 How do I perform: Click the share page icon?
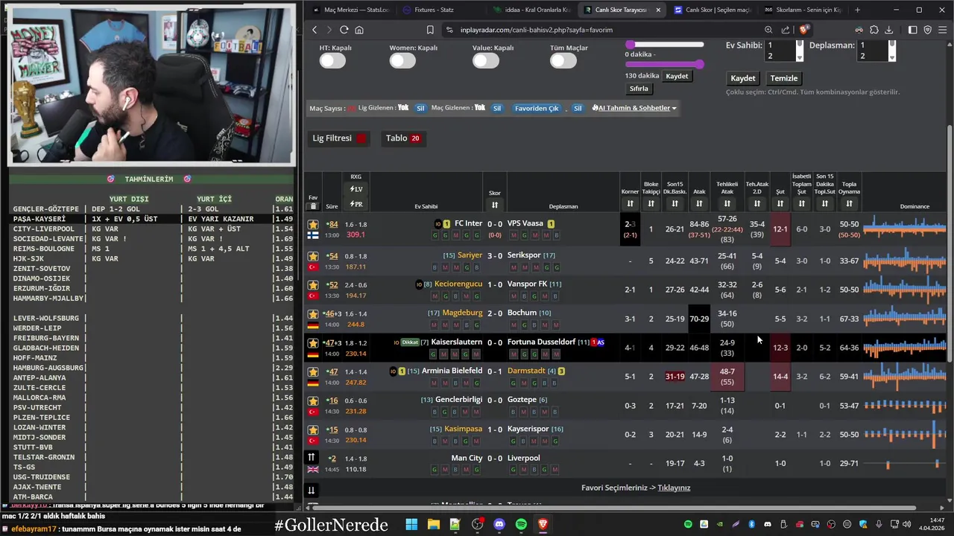point(786,30)
